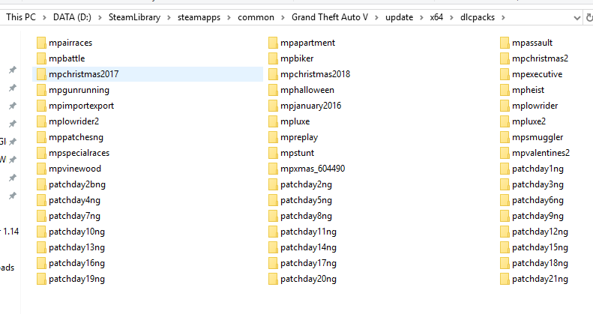Expand the chevron after Grand Theft Auto V

tap(376, 17)
